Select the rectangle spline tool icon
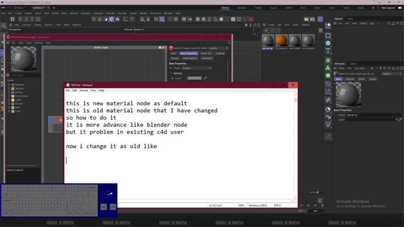Viewport: 404px width, 227px height. point(328,35)
